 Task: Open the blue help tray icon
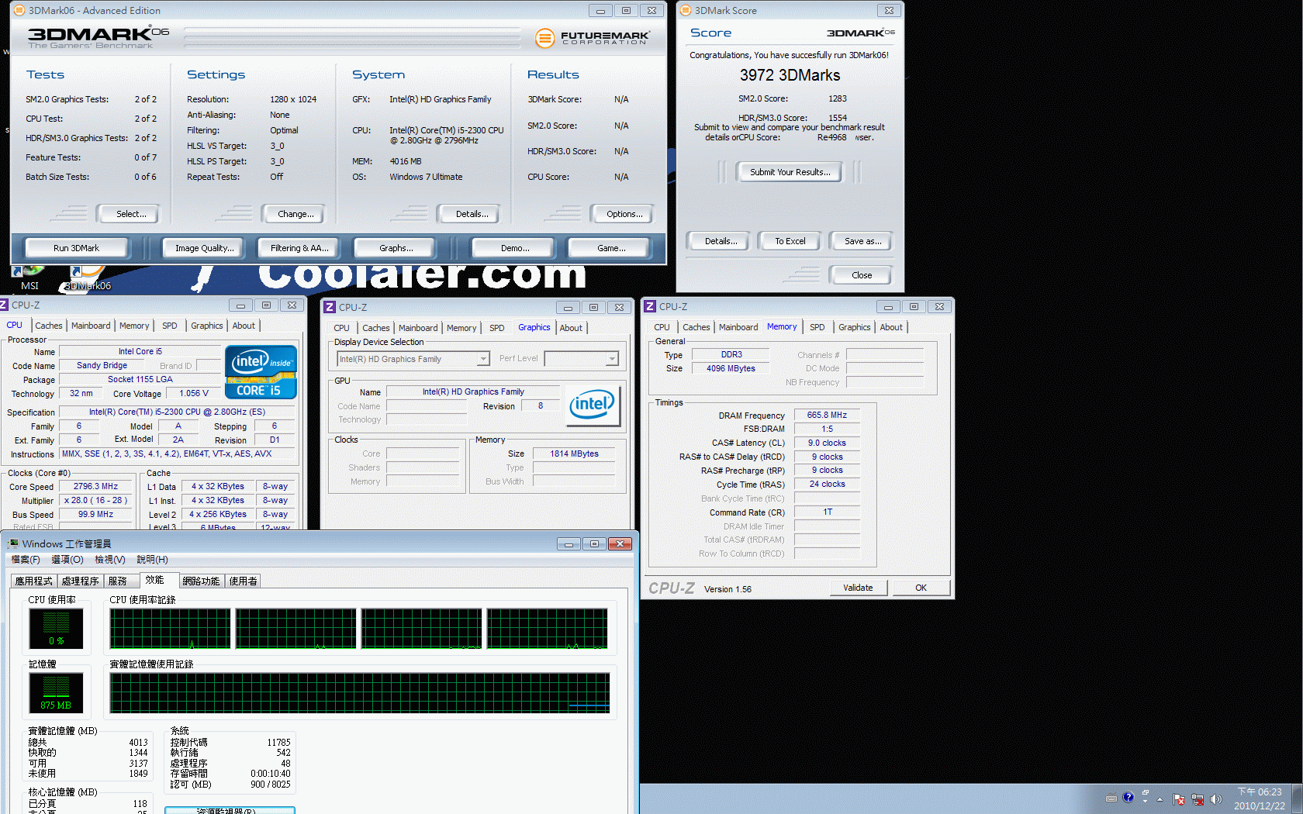[1128, 797]
